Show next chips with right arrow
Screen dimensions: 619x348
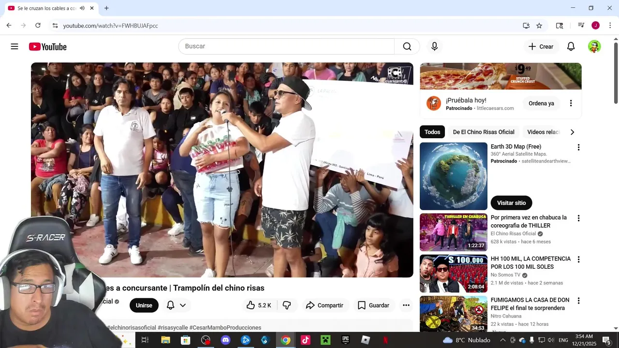pos(572,132)
